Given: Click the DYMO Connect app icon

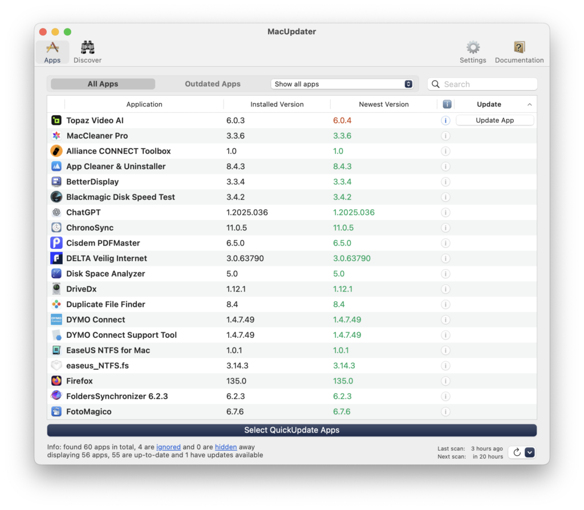Looking at the screenshot, I should coord(56,320).
